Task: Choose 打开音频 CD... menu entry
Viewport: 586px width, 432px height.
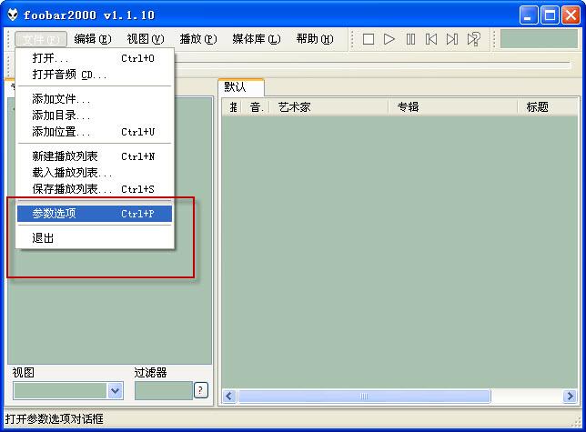Action: coord(95,75)
